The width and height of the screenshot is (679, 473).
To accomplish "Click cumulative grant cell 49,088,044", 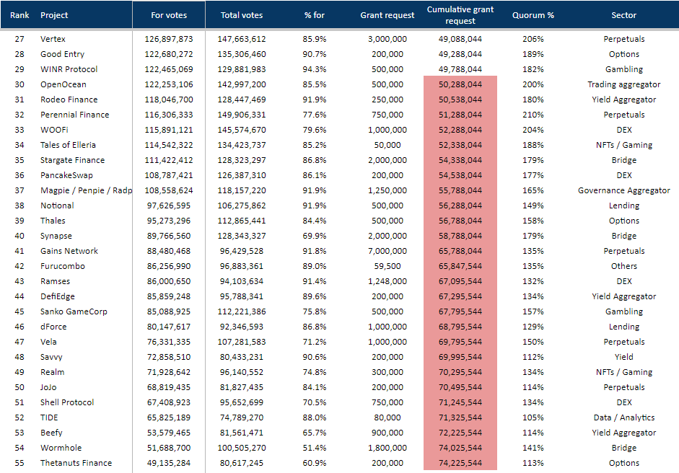I will (460, 39).
